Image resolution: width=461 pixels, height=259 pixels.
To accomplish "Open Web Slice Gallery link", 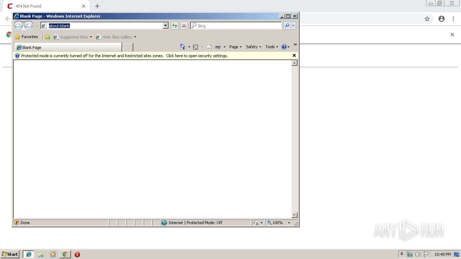I will (x=116, y=37).
